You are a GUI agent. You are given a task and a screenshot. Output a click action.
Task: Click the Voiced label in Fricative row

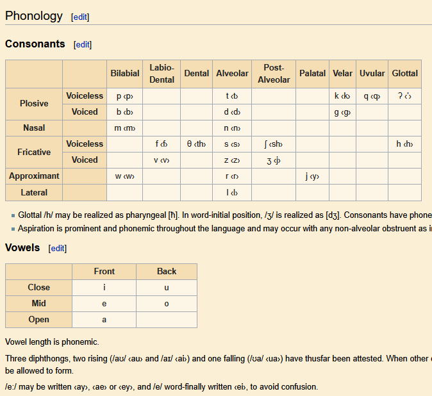click(85, 160)
